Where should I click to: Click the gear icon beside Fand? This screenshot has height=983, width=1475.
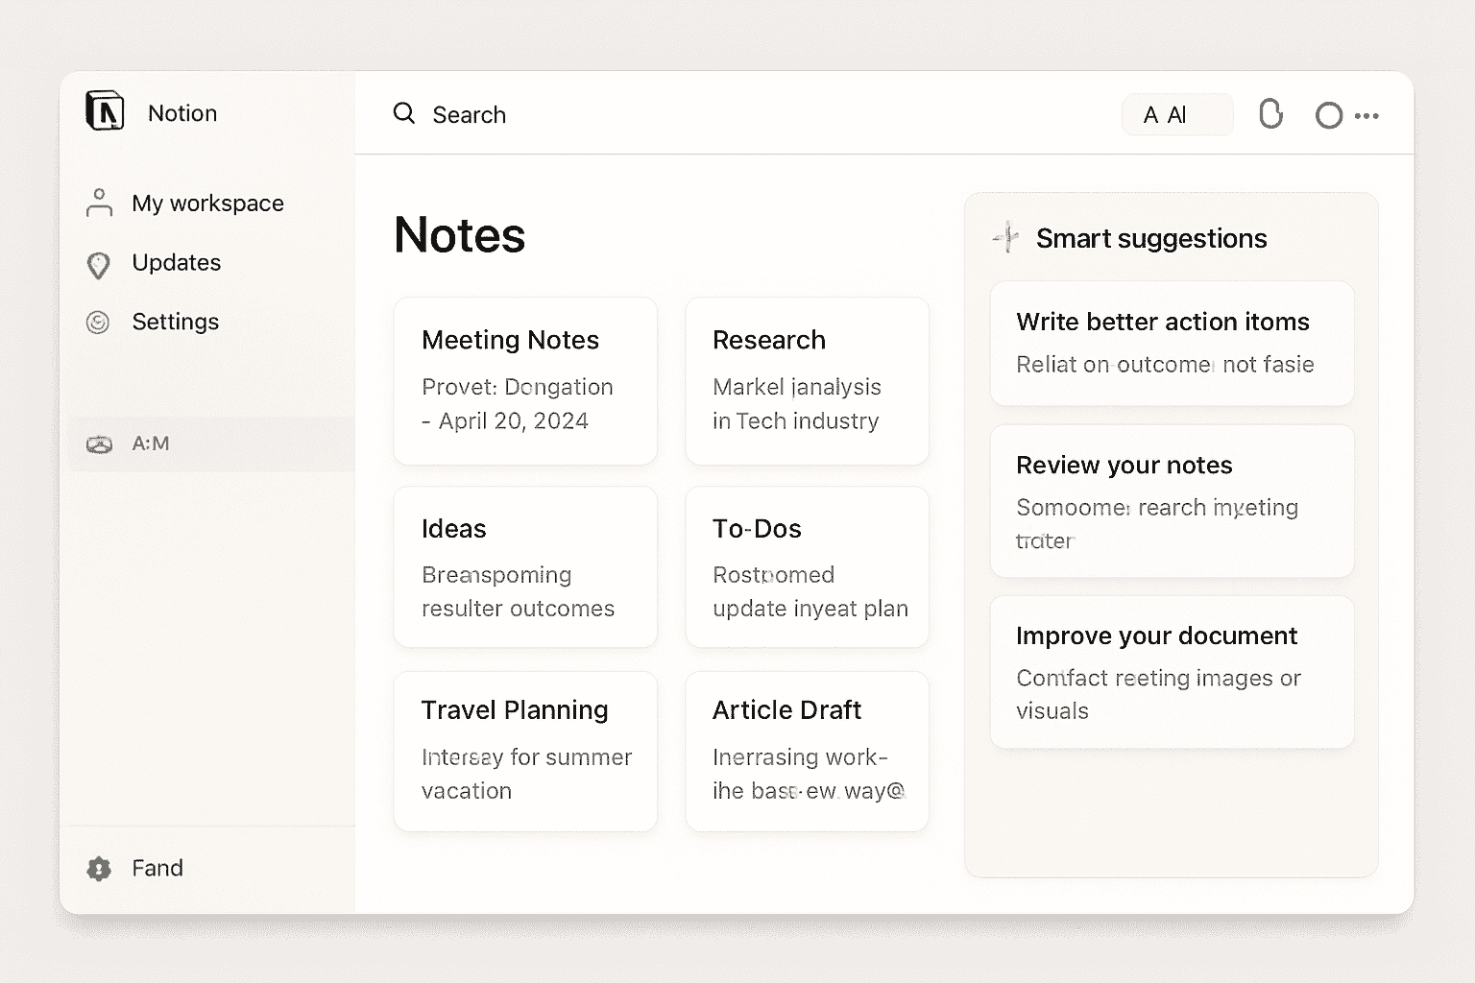click(x=99, y=869)
